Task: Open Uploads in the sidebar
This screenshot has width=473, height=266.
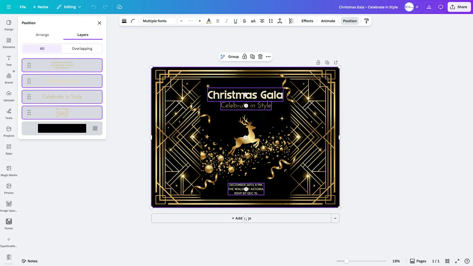Action: pyautogui.click(x=9, y=96)
